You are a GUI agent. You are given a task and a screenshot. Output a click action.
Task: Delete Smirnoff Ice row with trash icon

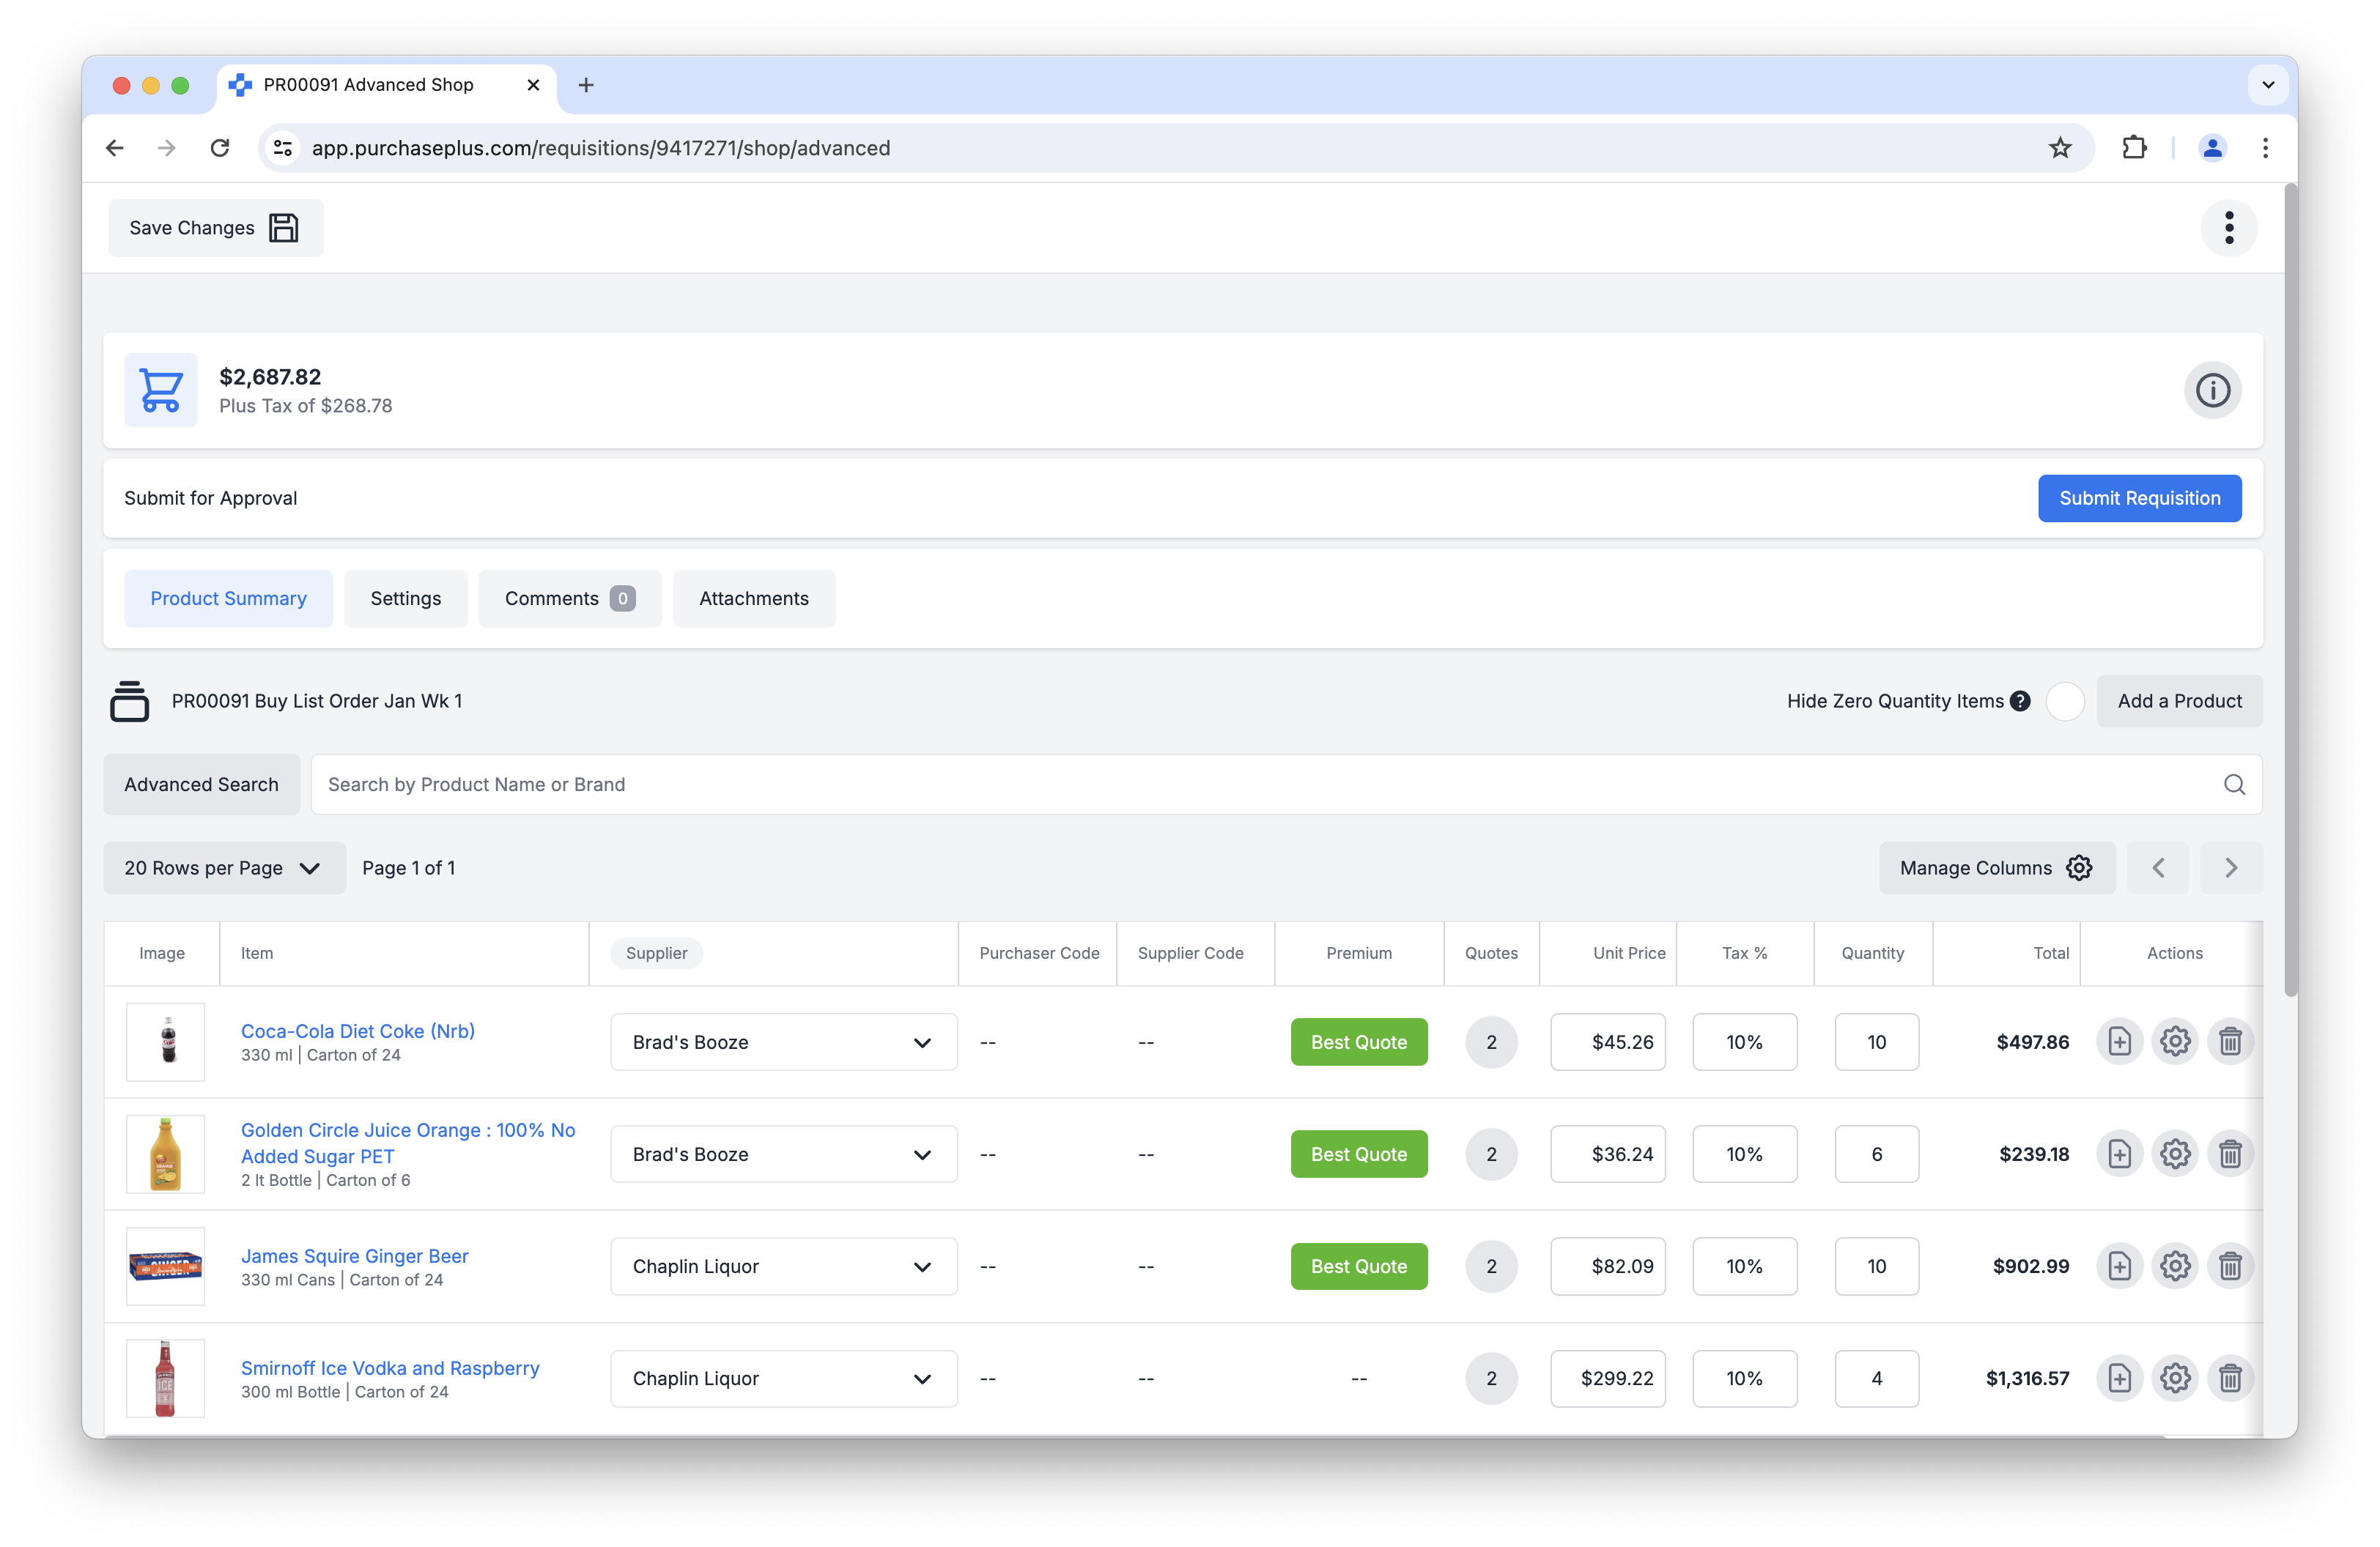[x=2230, y=1378]
